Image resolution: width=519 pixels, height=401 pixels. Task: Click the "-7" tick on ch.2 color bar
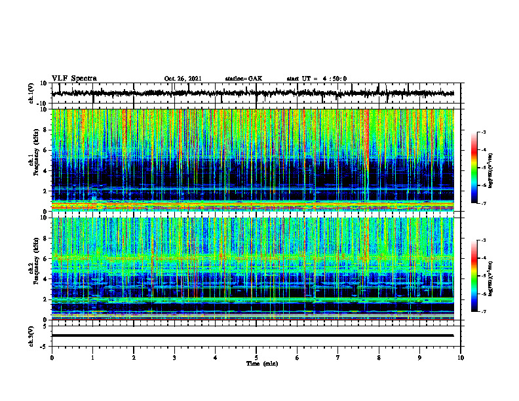(484, 311)
